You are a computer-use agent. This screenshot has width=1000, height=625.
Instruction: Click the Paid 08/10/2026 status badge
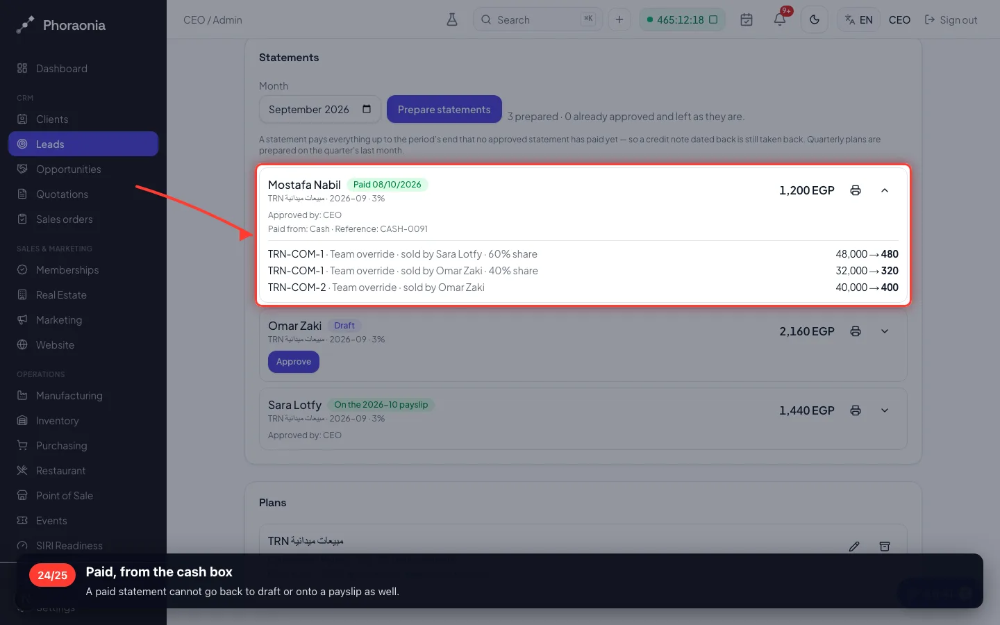pos(387,185)
